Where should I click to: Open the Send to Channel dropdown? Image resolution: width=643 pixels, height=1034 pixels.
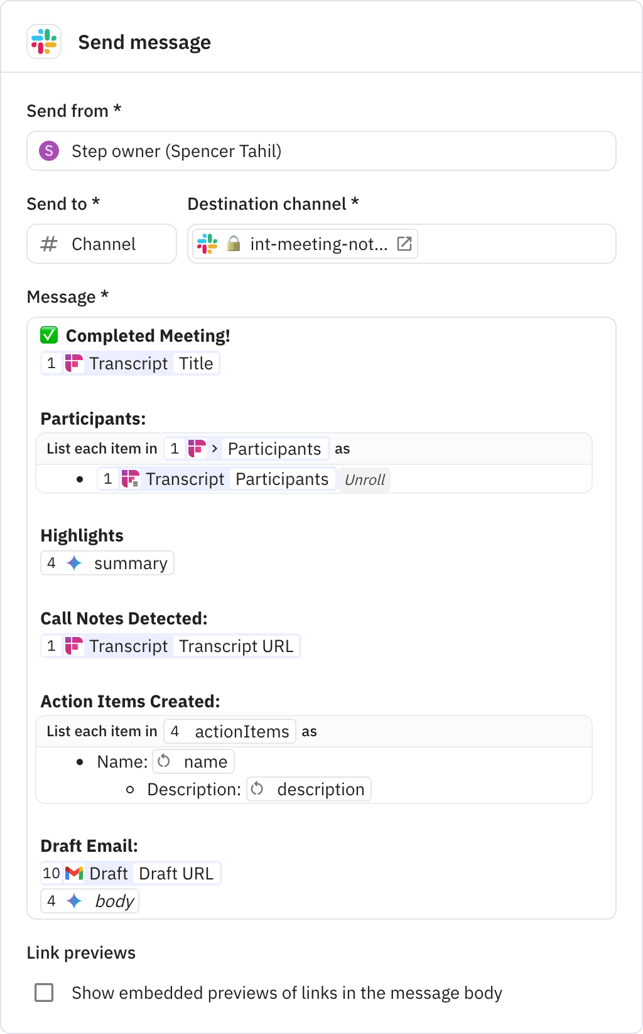click(102, 244)
